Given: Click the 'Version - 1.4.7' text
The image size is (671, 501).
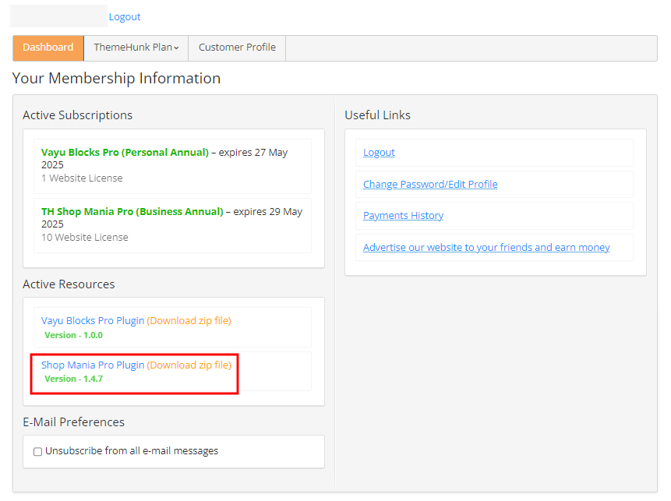Looking at the screenshot, I should (x=73, y=379).
